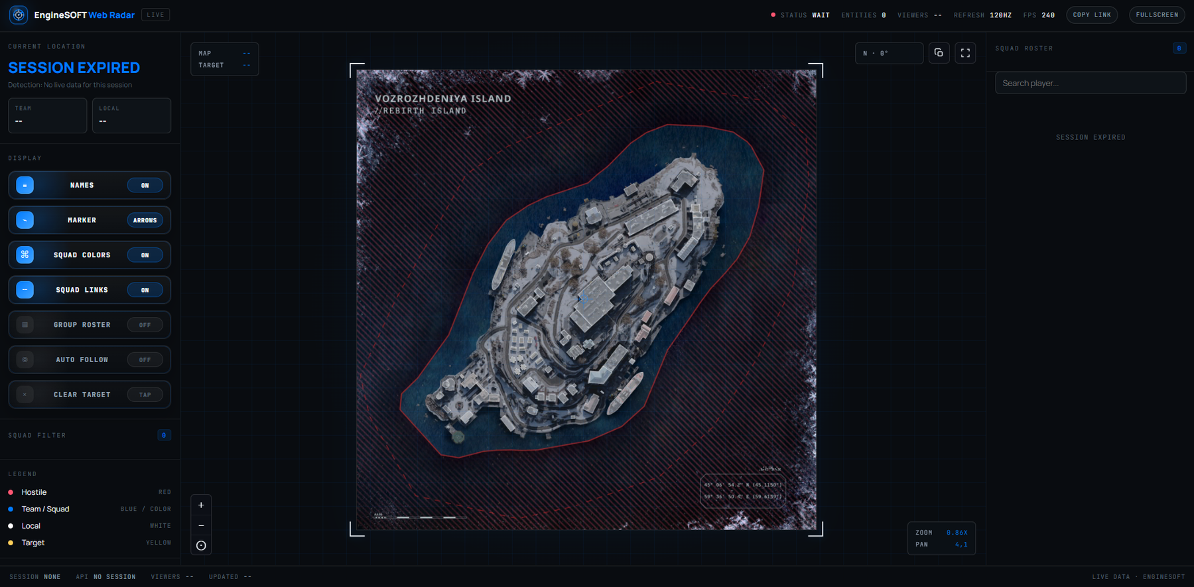This screenshot has height=587, width=1194.
Task: Click the header VIEWERS -- readout
Action: pyautogui.click(x=919, y=15)
